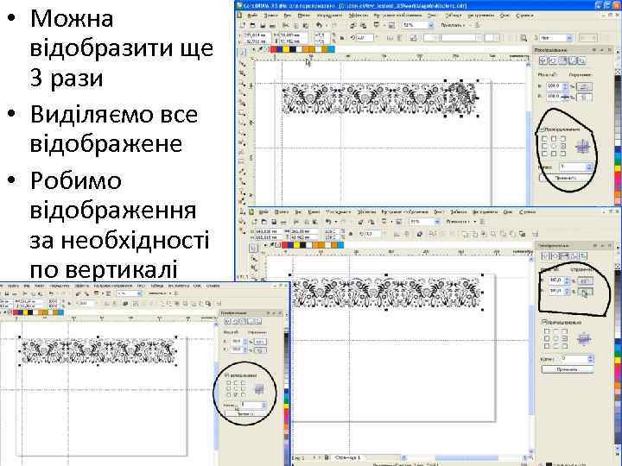Select Skew tab icon in top window docker
The height and width of the screenshot is (466, 622).
tap(582, 60)
